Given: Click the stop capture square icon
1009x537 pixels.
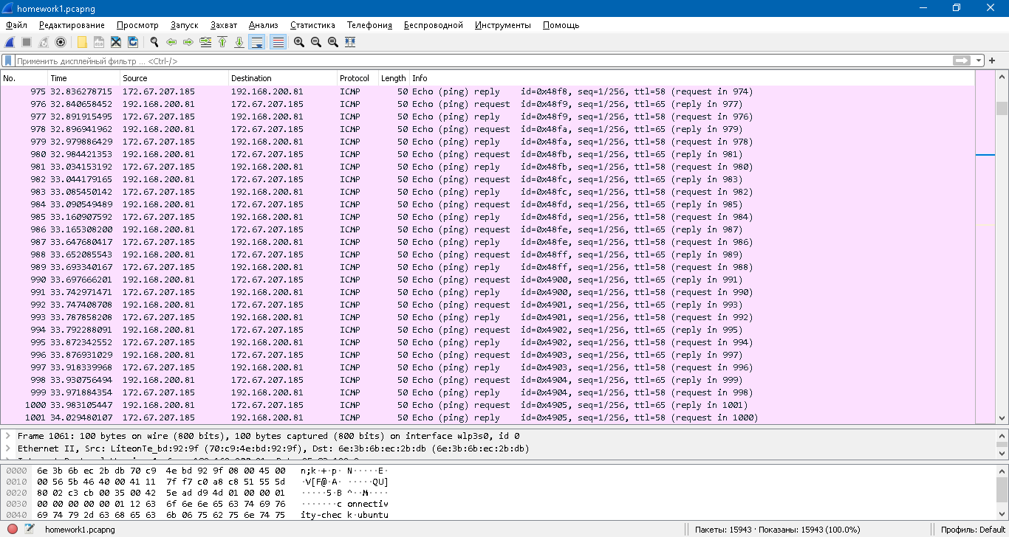Looking at the screenshot, I should (27, 42).
